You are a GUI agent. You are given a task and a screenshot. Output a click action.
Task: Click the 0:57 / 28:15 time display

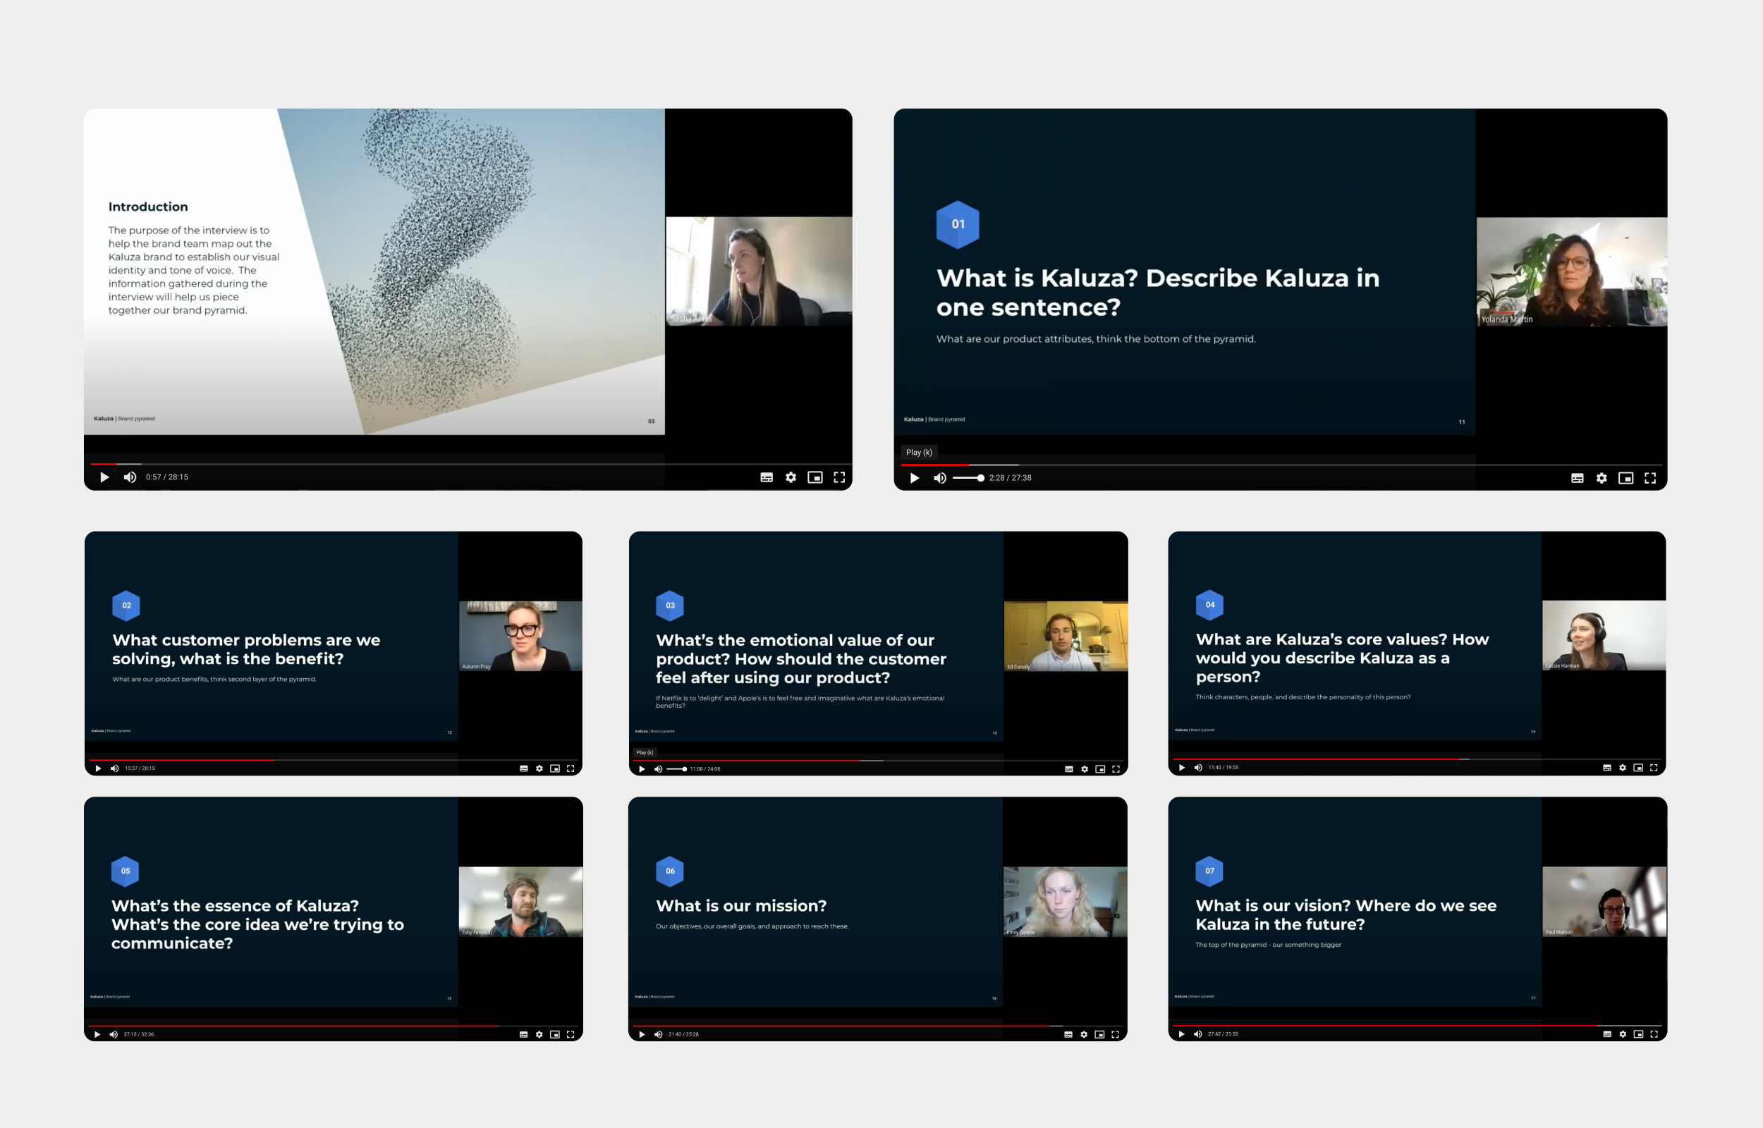[167, 477]
